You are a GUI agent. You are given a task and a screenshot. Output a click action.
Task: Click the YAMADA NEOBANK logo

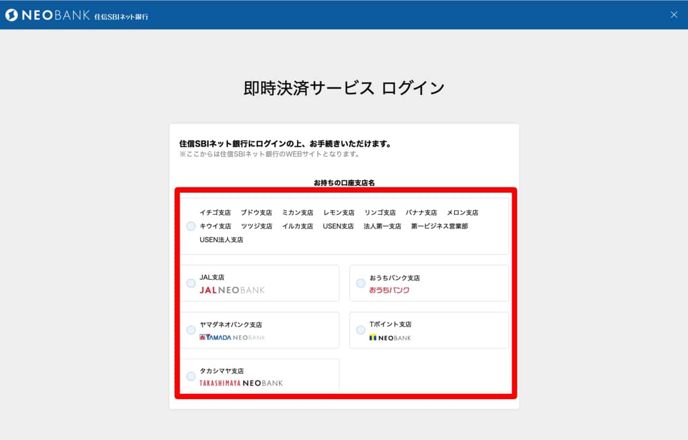coord(232,338)
